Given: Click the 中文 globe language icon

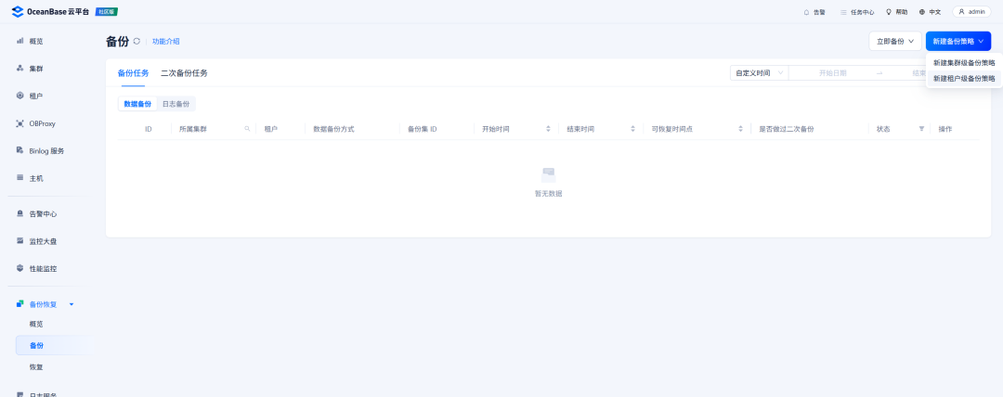Looking at the screenshot, I should point(922,11).
